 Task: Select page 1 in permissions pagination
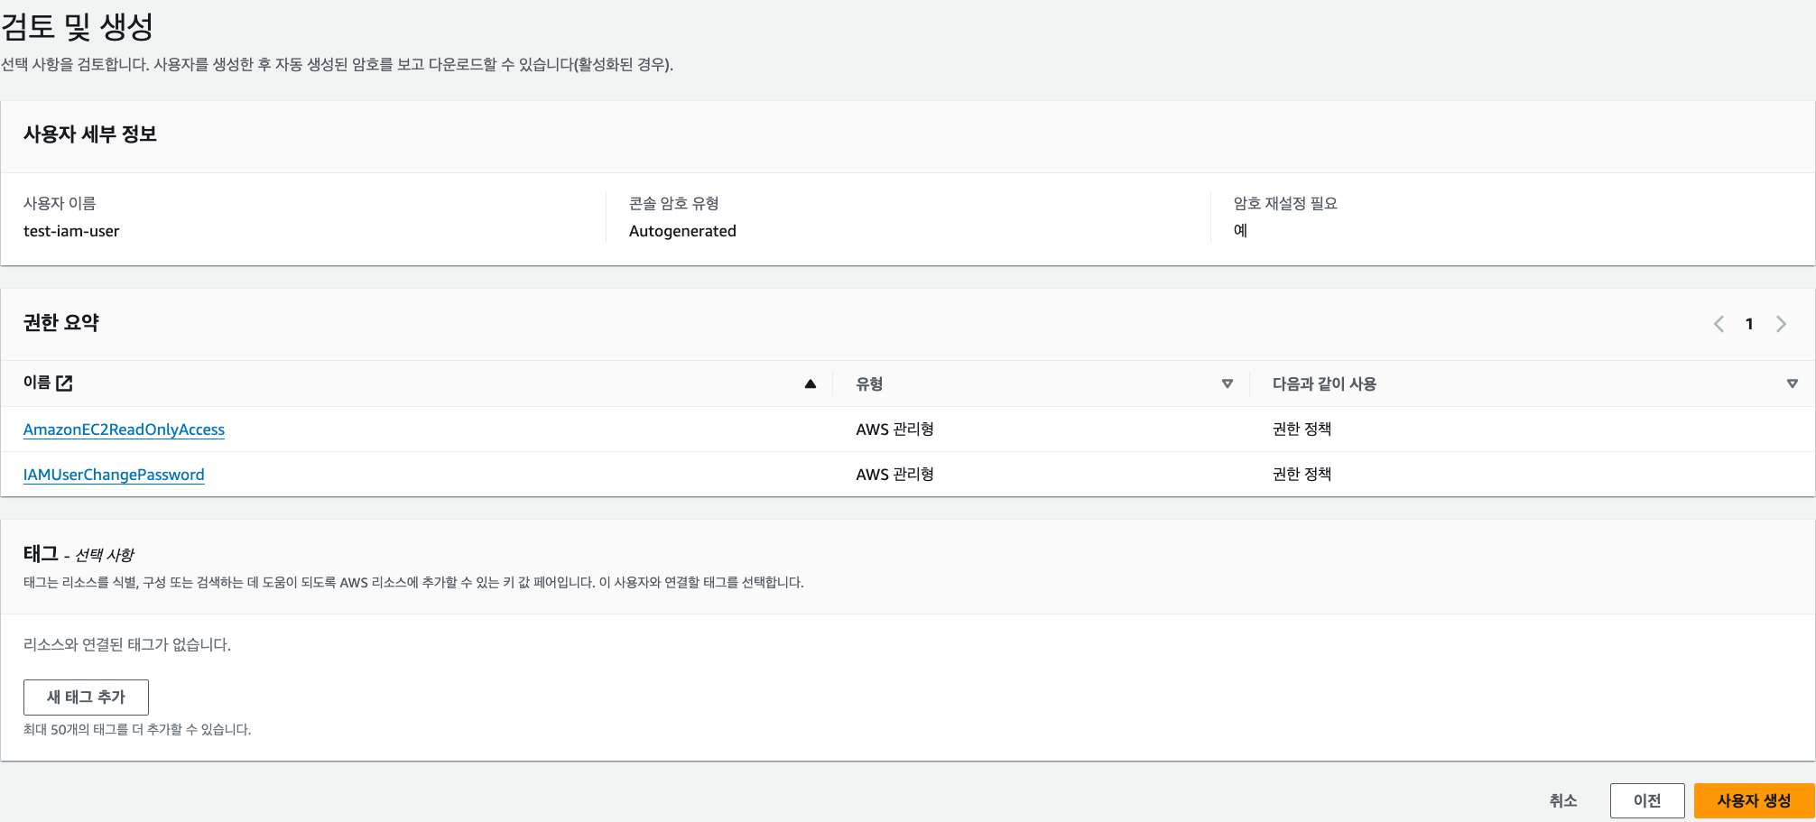coord(1749,324)
